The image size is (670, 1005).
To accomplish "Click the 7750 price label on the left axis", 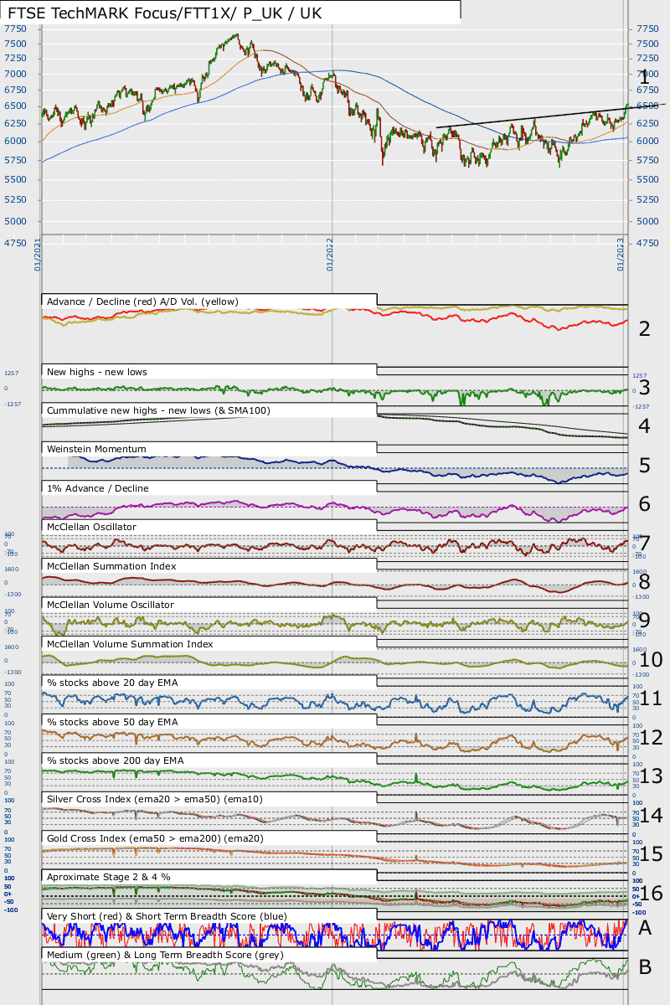I will 15,28.
